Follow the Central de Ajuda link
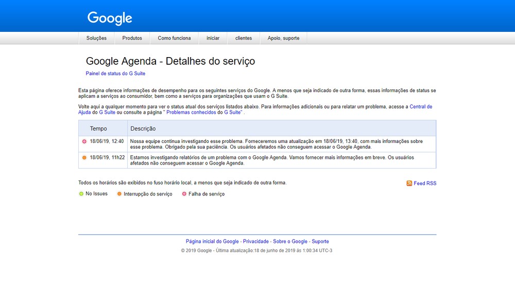 click(421, 106)
